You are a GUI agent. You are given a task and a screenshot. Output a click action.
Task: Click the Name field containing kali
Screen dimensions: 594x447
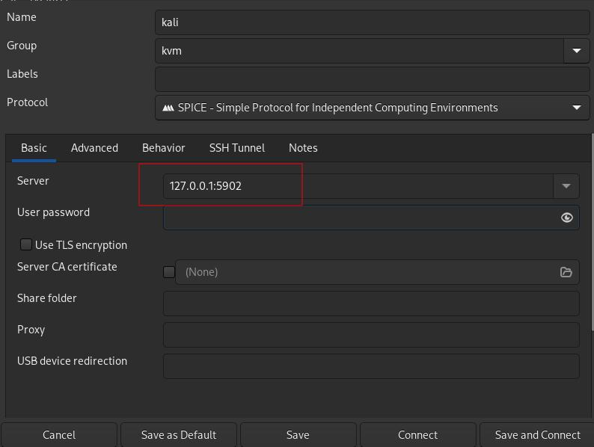[x=372, y=22]
